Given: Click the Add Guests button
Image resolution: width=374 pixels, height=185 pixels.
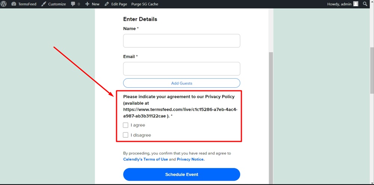Looking at the screenshot, I should [181, 83].
